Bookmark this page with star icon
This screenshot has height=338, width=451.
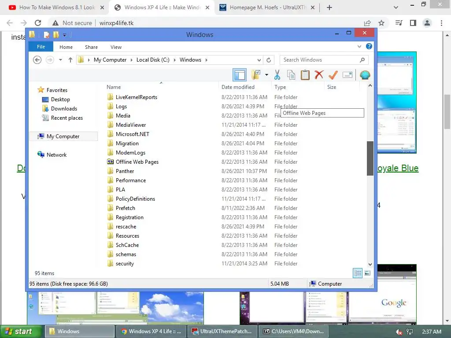[381, 23]
